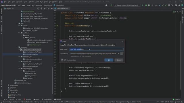Select fabric.mod.json in the tree

pos(20,81)
